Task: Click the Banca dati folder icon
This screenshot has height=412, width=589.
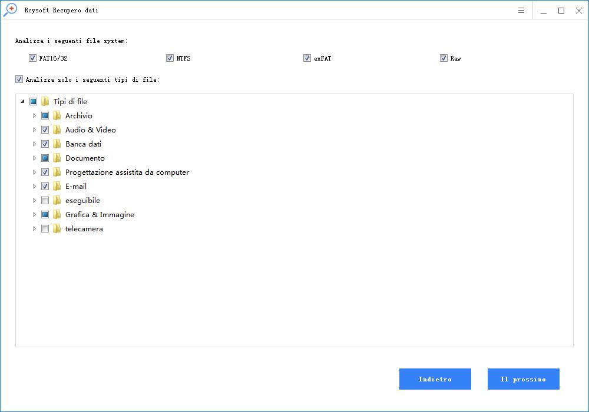Action: tap(57, 144)
